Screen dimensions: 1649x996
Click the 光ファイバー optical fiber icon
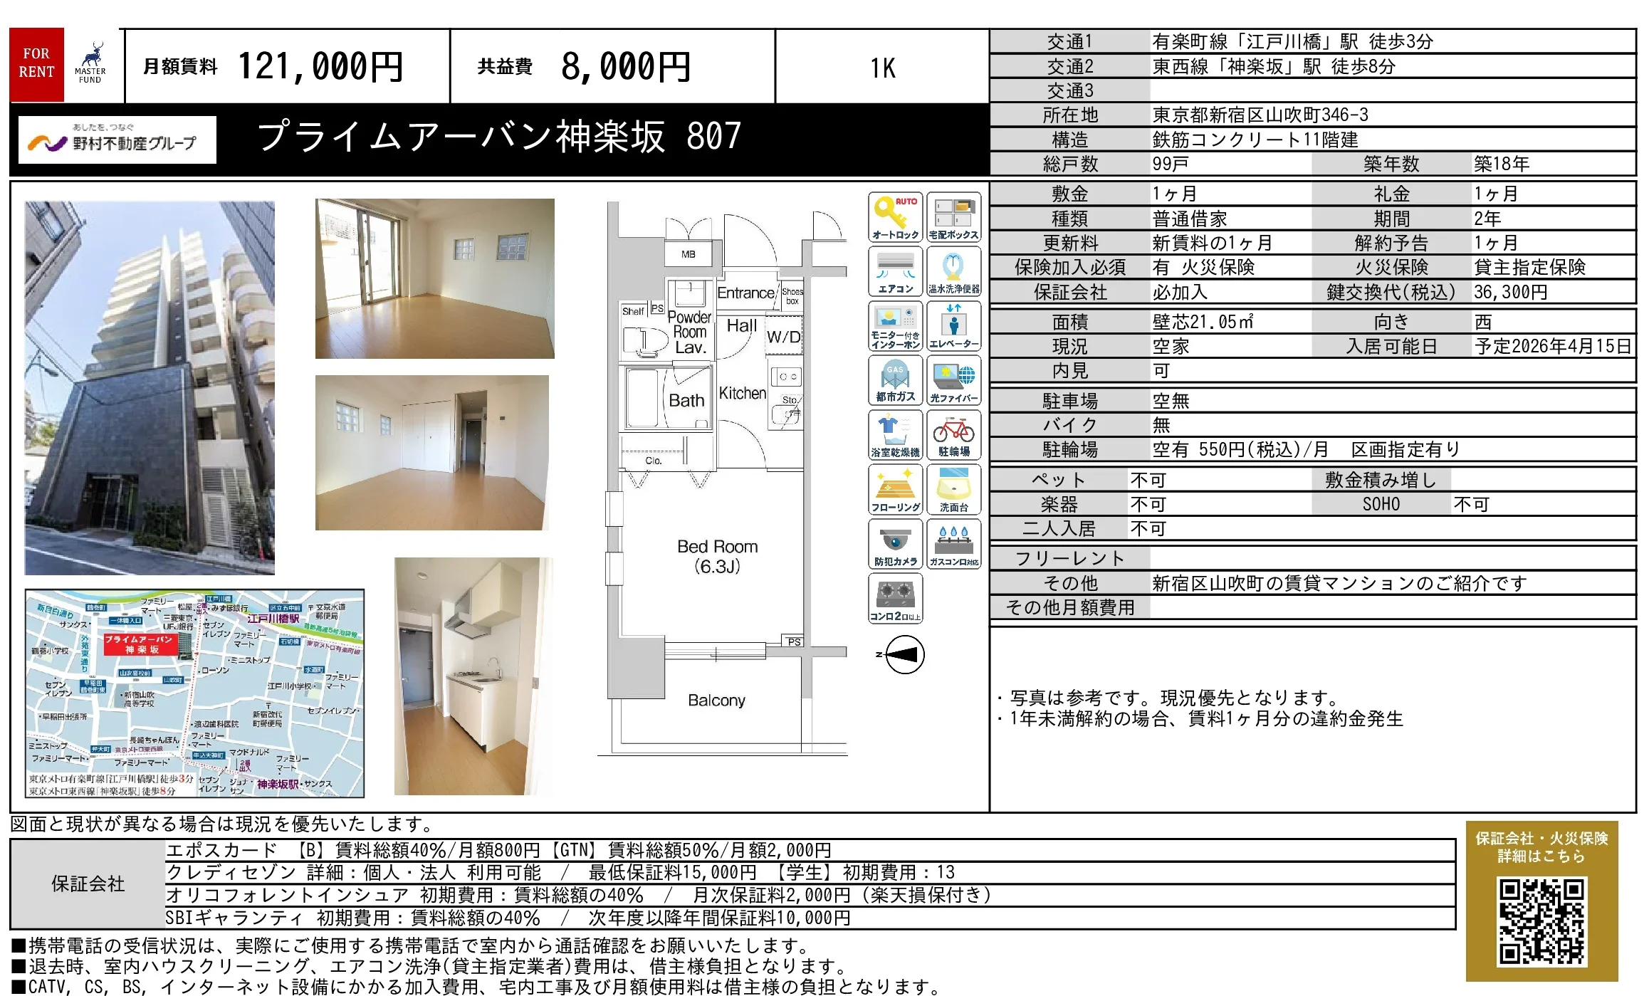(x=955, y=379)
